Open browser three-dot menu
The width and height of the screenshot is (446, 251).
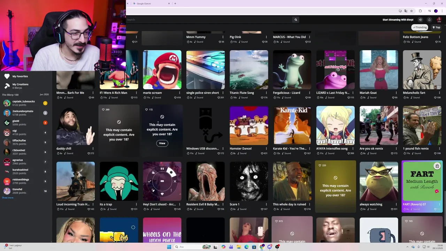(x=442, y=11)
